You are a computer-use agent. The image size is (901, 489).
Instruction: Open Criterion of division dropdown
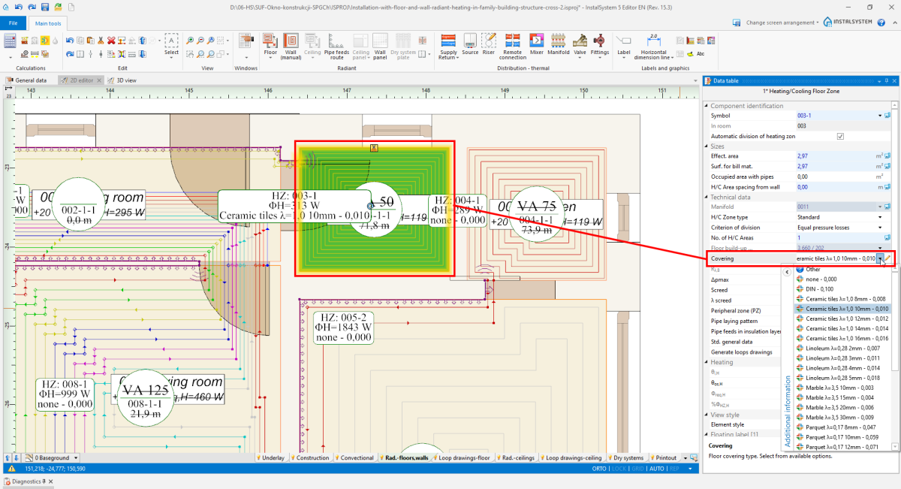click(879, 228)
